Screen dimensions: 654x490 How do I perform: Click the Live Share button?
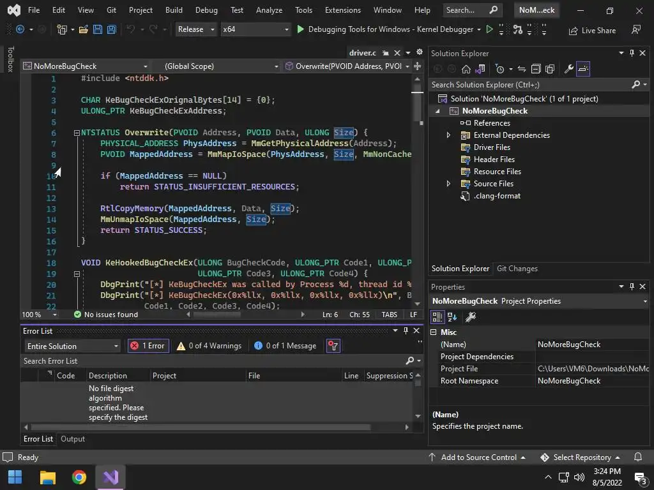click(x=592, y=30)
